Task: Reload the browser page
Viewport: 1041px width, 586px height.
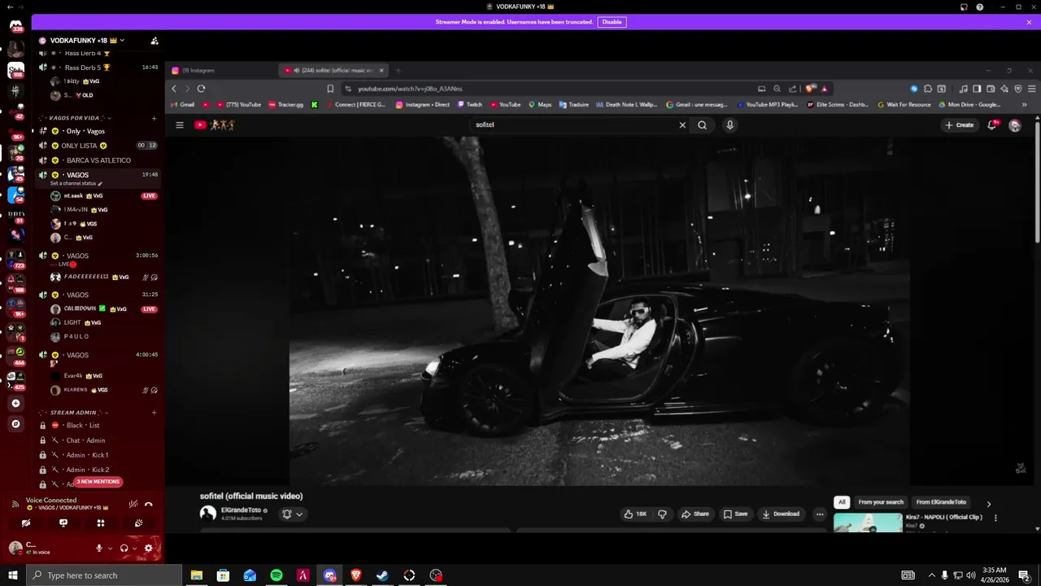Action: click(201, 89)
